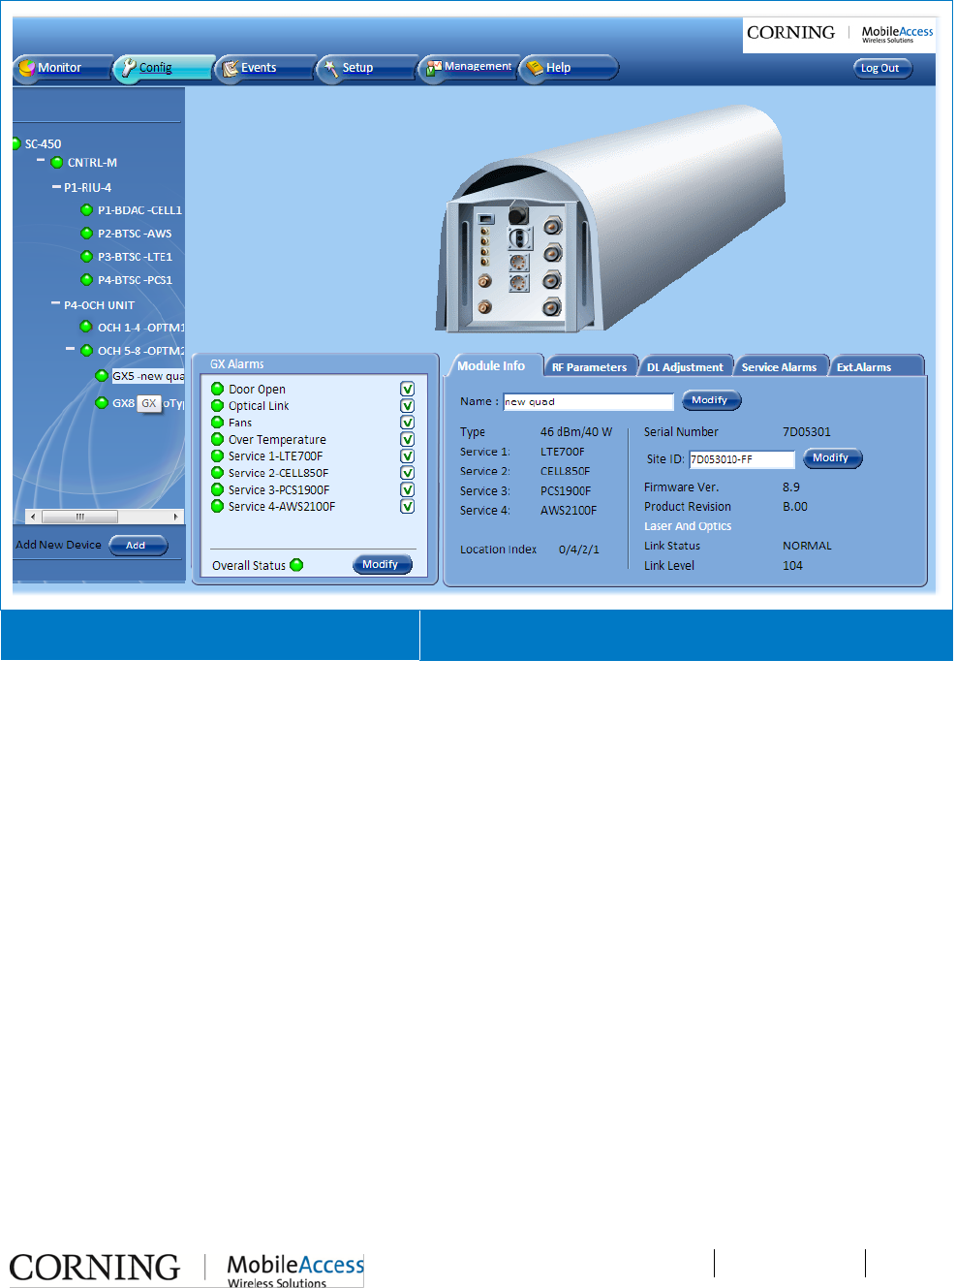Open the Management menu

pyautogui.click(x=468, y=68)
